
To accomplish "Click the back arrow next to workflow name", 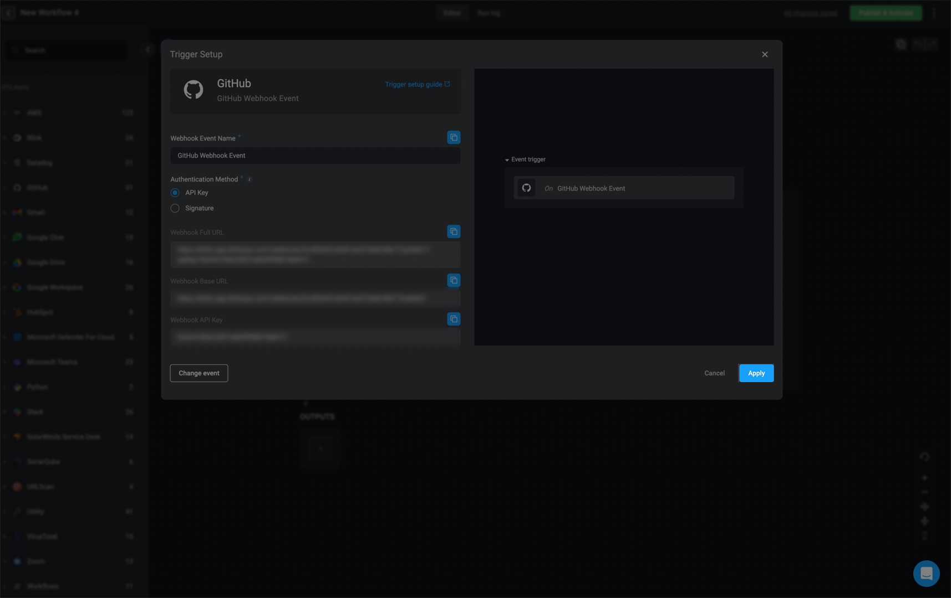I will coord(9,12).
